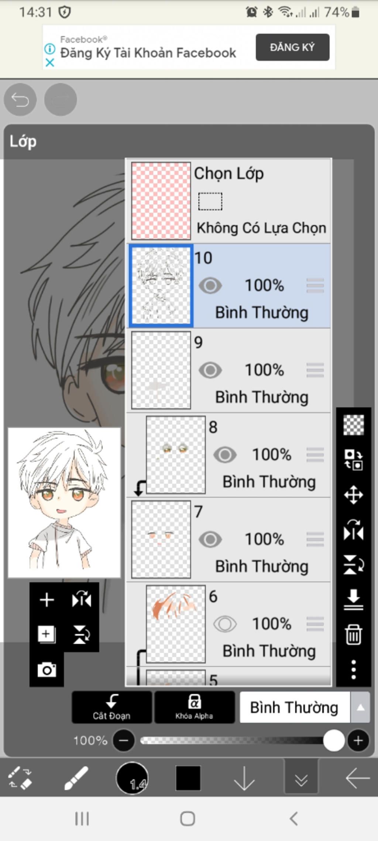Hide layer 10 with its eye icon
The image size is (378, 841).
click(210, 286)
